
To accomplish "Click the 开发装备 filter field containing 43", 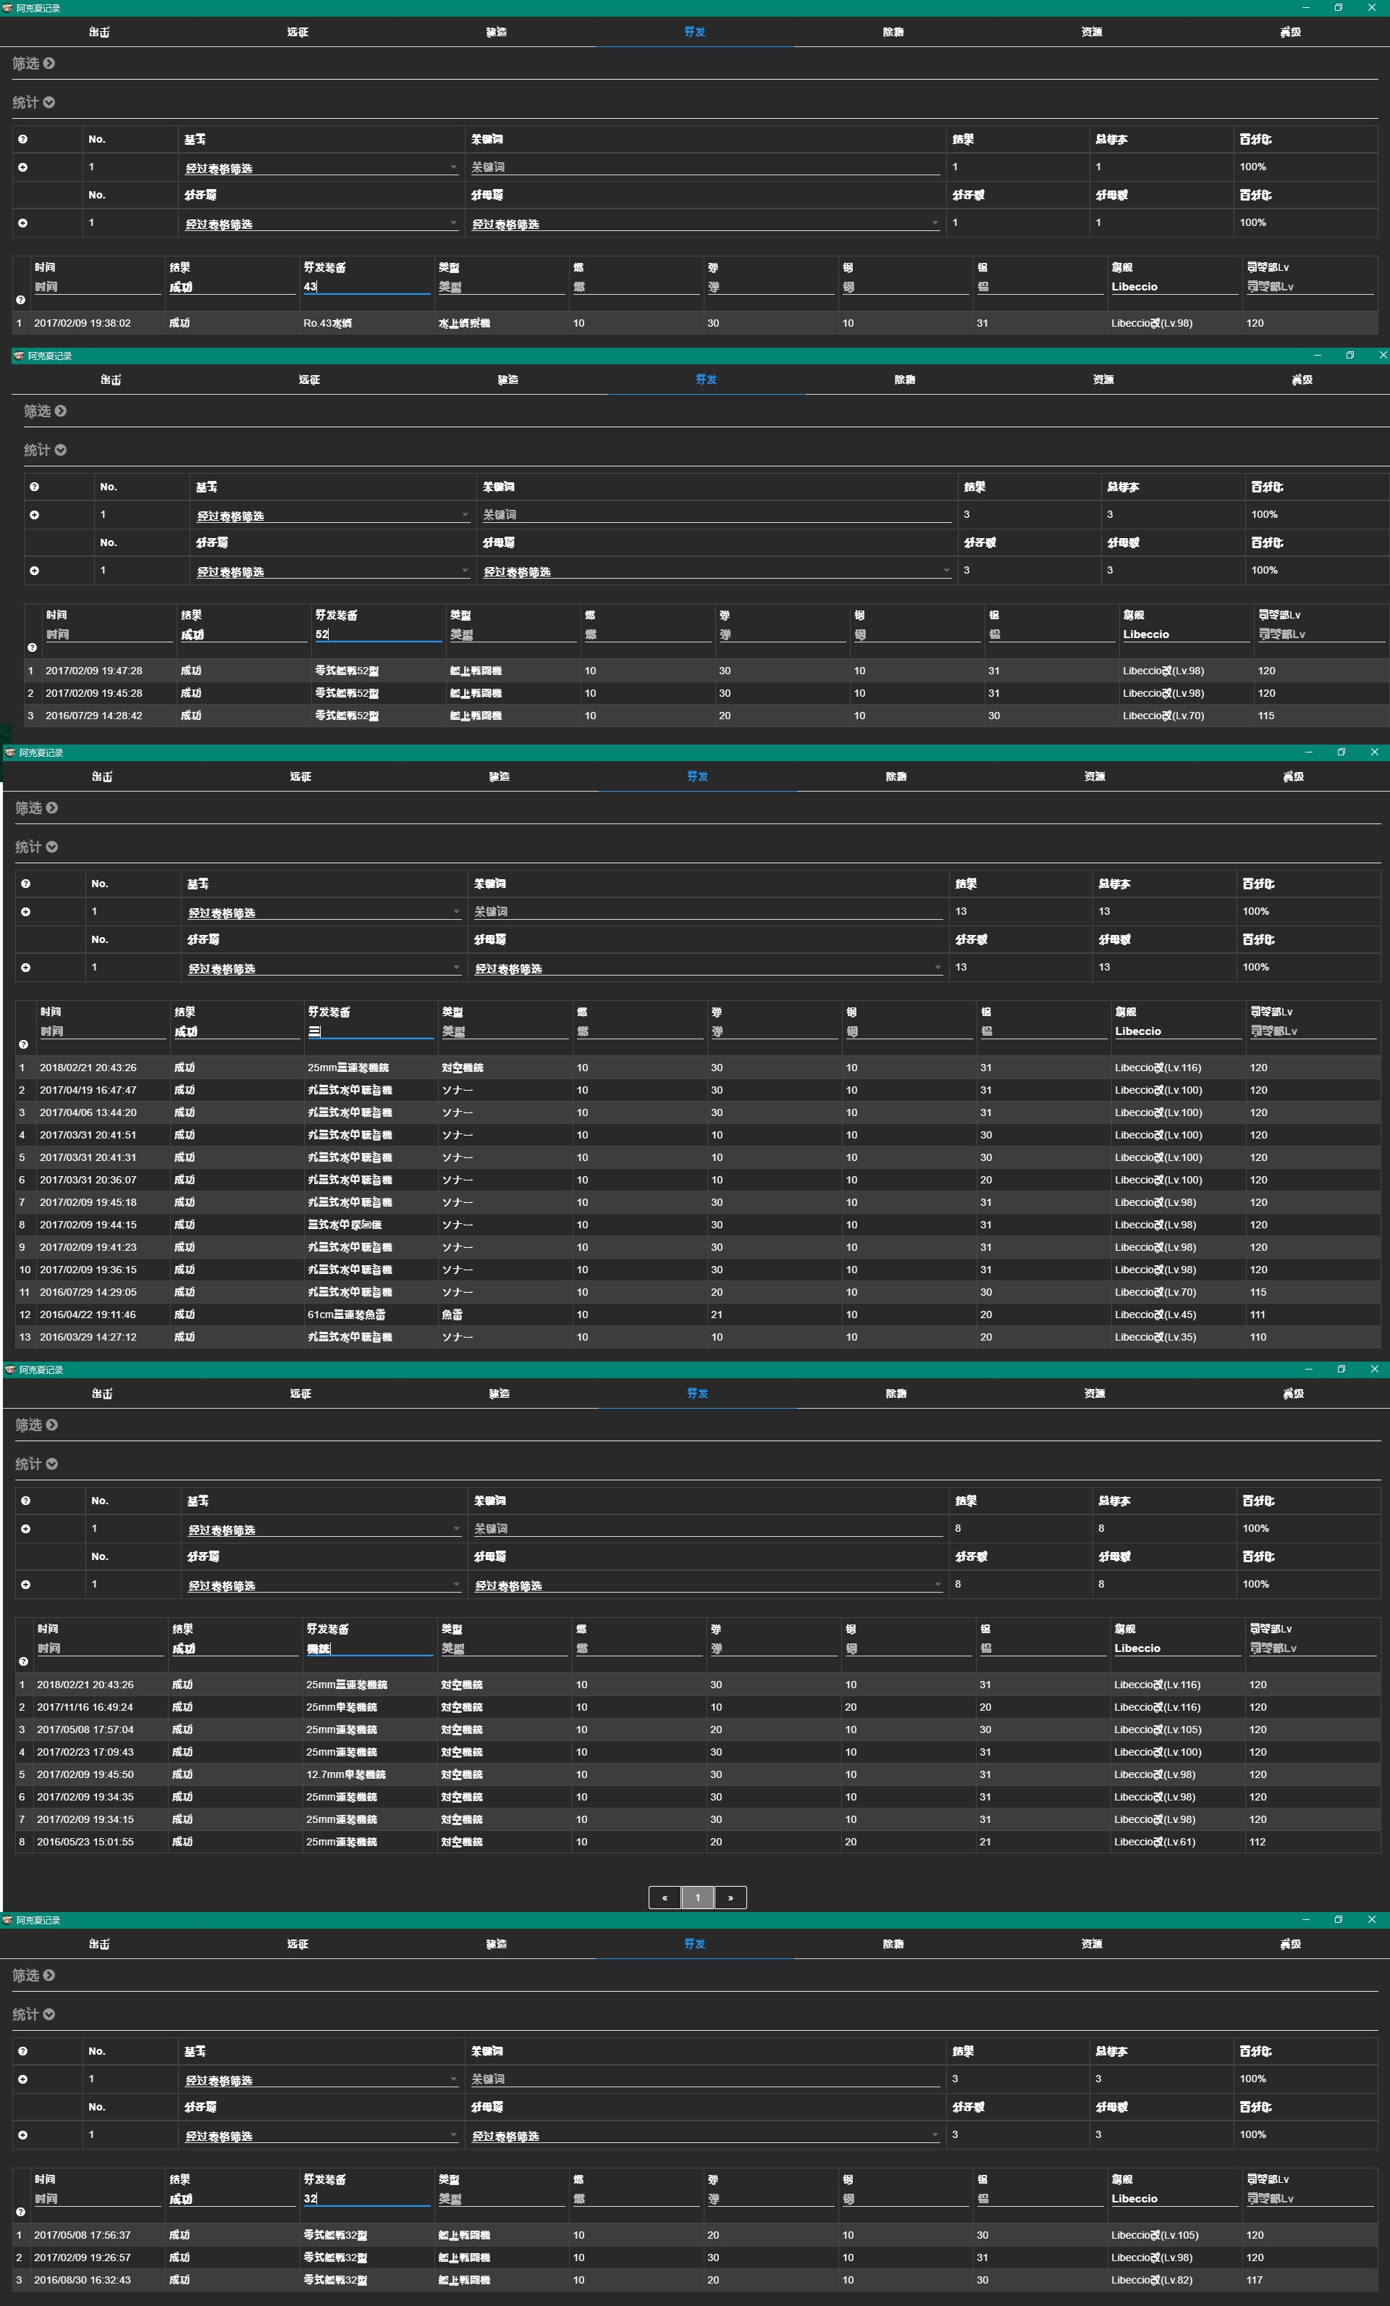I will (x=365, y=286).
